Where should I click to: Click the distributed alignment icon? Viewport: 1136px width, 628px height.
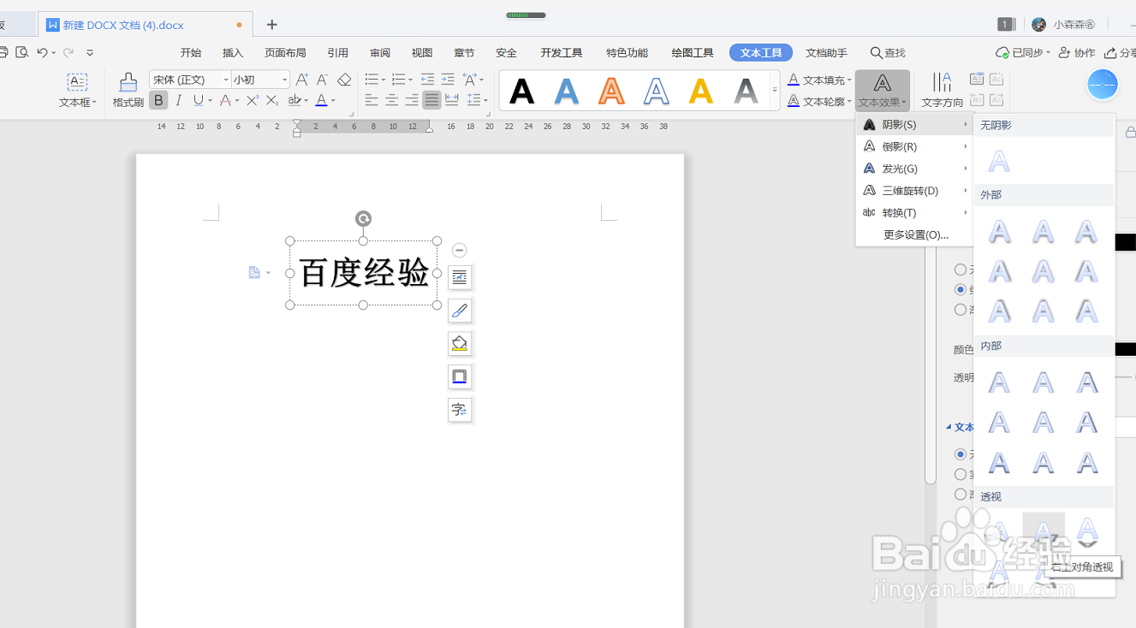tap(452, 100)
